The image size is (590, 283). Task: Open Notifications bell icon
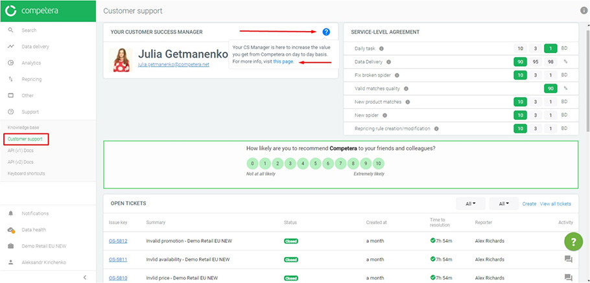tap(11, 214)
